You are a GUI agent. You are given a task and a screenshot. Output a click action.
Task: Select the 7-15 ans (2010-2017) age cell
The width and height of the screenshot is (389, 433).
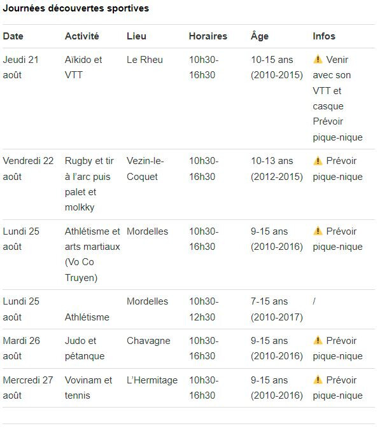click(277, 309)
